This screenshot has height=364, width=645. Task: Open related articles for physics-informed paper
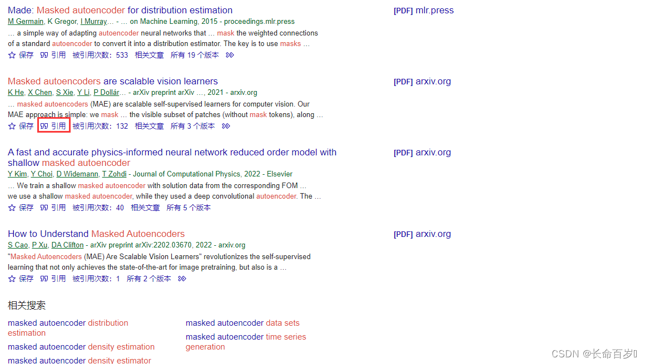pyautogui.click(x=145, y=208)
